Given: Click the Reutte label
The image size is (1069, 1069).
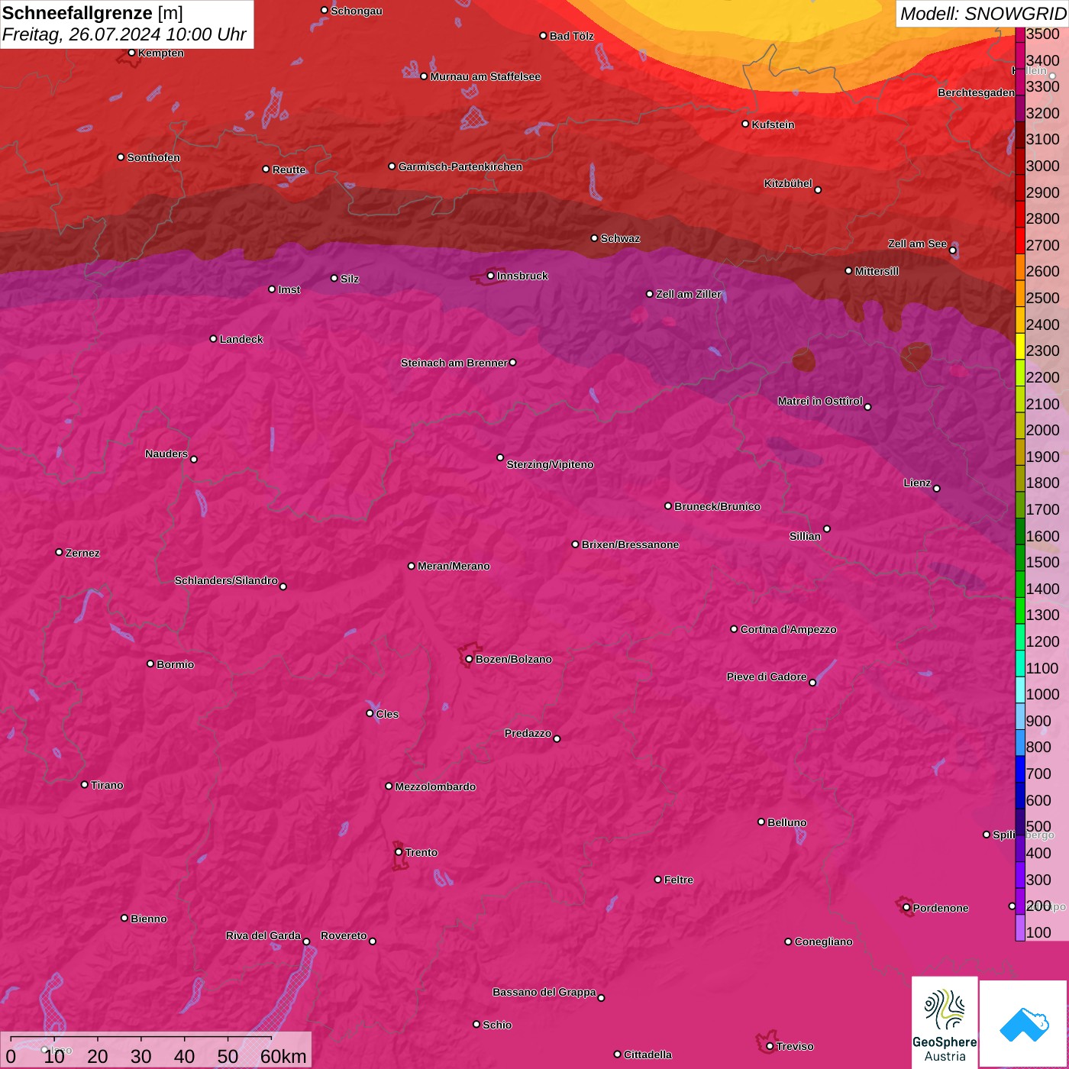Looking at the screenshot, I should (x=289, y=170).
